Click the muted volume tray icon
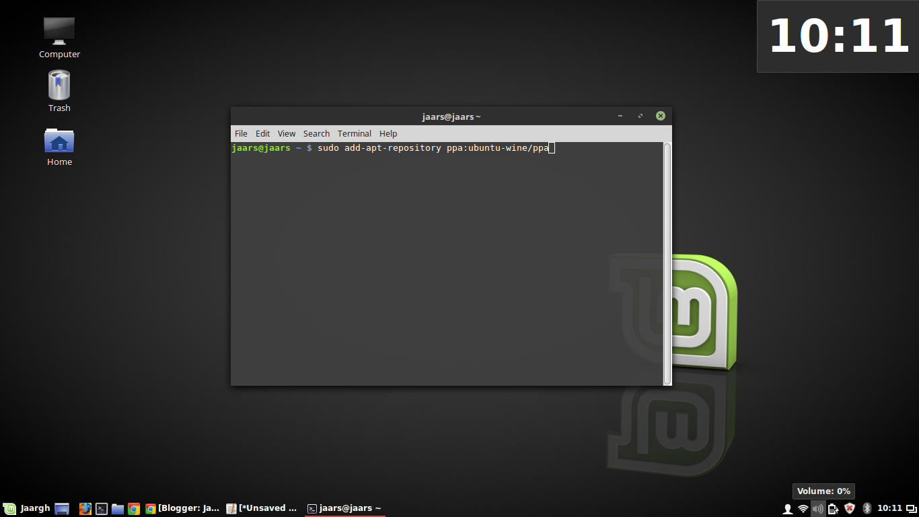The height and width of the screenshot is (517, 919). [x=818, y=509]
